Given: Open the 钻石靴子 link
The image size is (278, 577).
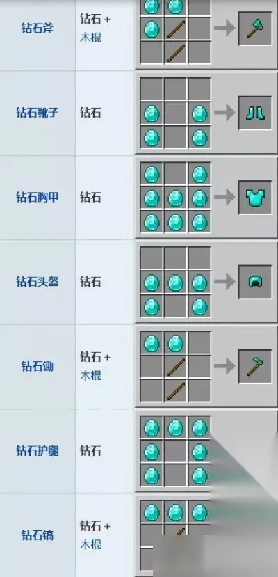Looking at the screenshot, I should point(37,113).
